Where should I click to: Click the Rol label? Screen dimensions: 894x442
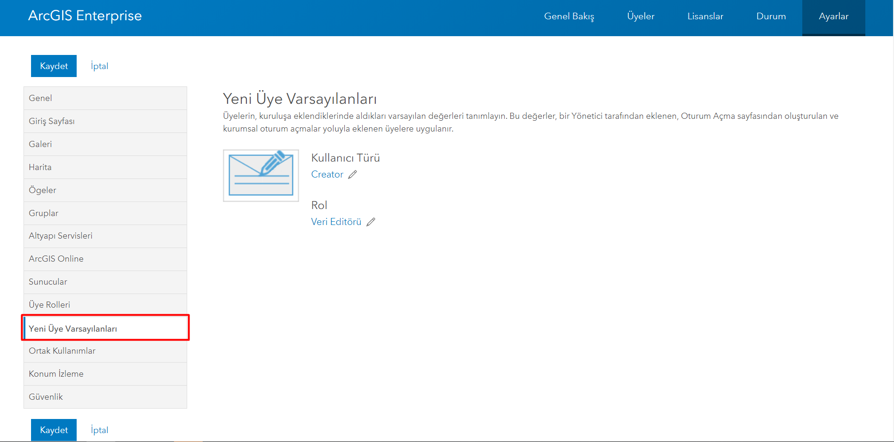point(319,205)
